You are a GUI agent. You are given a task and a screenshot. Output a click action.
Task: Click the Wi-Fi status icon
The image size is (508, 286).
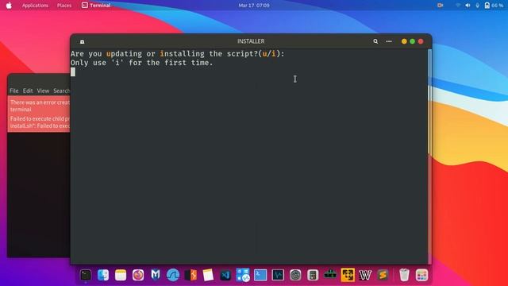(x=458, y=6)
